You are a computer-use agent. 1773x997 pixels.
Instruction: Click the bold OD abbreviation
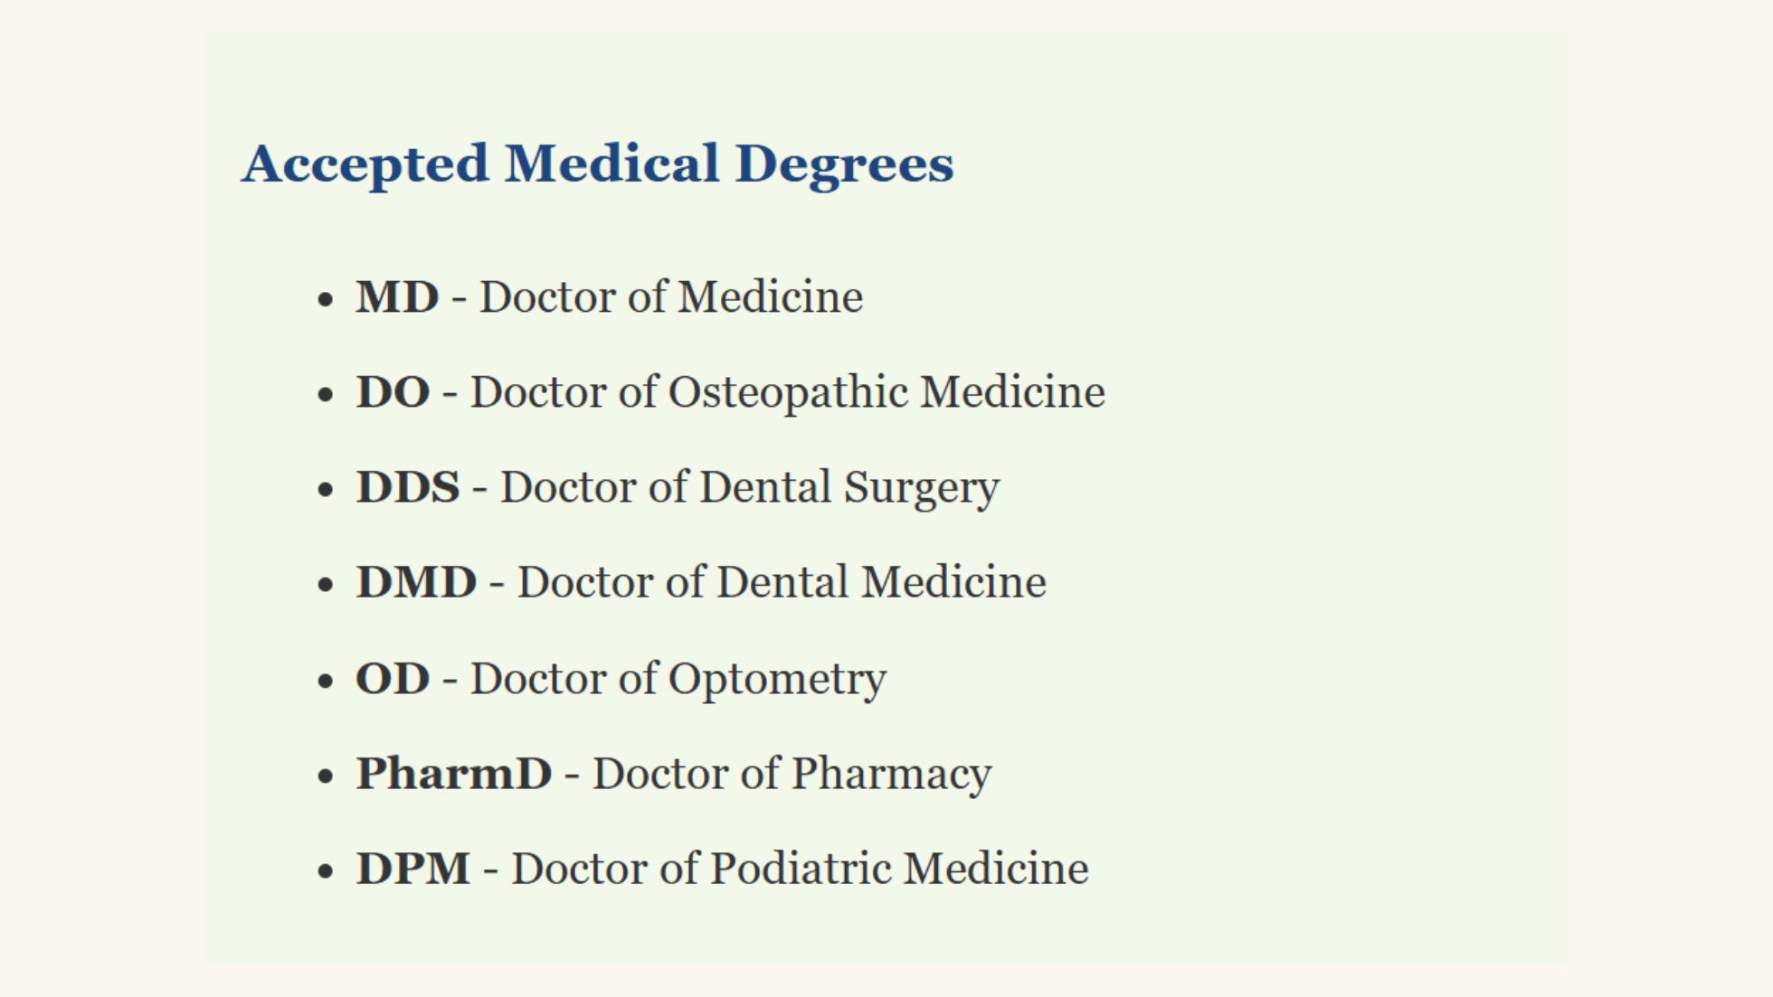click(x=393, y=679)
